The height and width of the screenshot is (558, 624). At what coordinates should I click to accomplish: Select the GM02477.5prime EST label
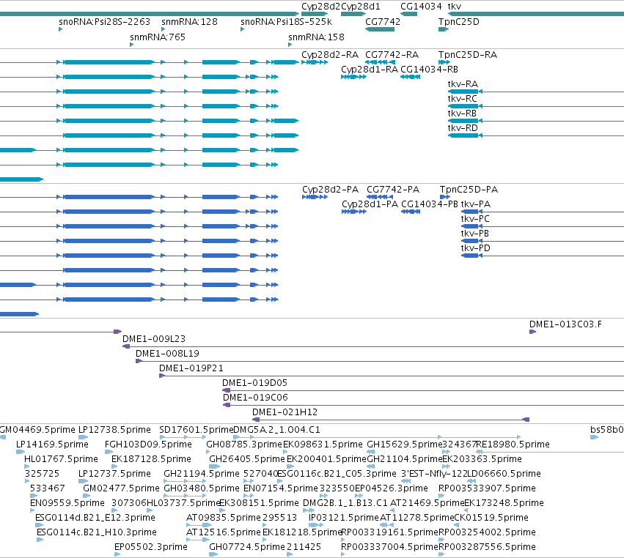coord(121,489)
